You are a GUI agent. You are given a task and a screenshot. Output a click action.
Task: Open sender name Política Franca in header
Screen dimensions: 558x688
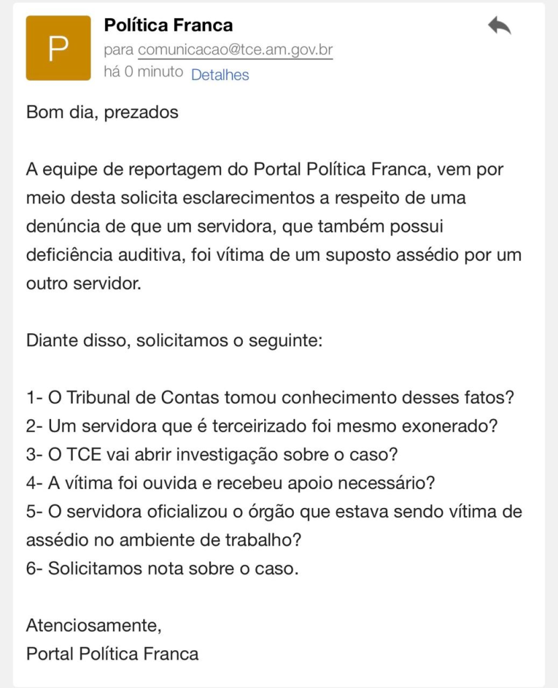click(168, 26)
